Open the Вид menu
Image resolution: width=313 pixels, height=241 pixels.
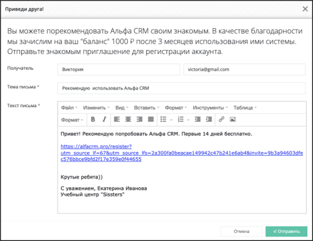pos(122,108)
